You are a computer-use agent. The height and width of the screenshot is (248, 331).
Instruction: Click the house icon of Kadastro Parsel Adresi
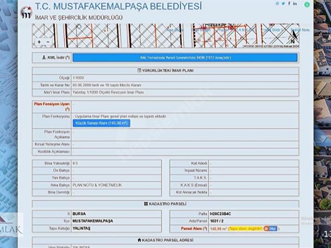139,240
